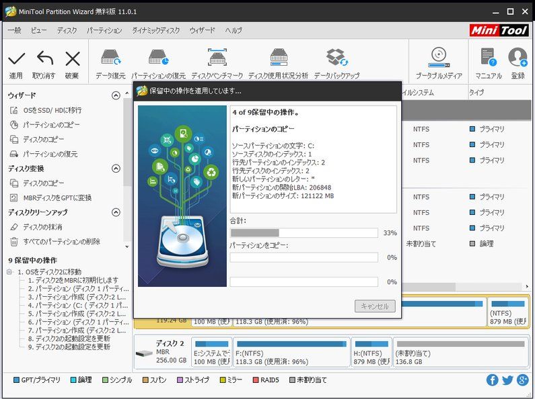The image size is (535, 399).
Task: Click the 登録 register user icon
Action: point(518,57)
